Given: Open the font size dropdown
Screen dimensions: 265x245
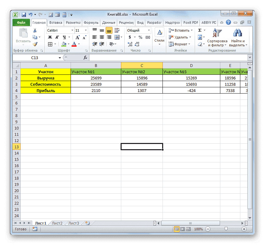Looking at the screenshot, I should [85, 30].
